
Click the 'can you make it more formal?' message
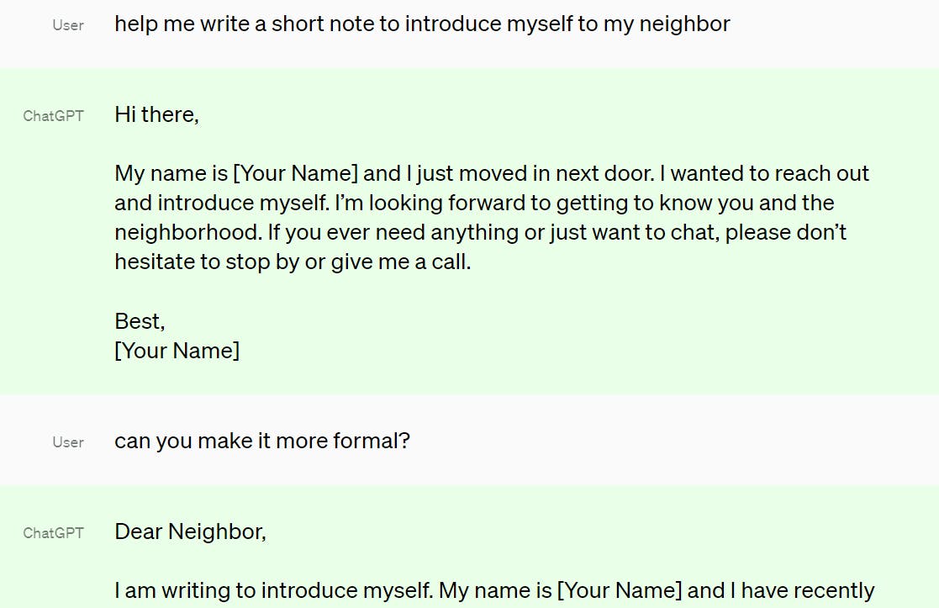point(262,441)
